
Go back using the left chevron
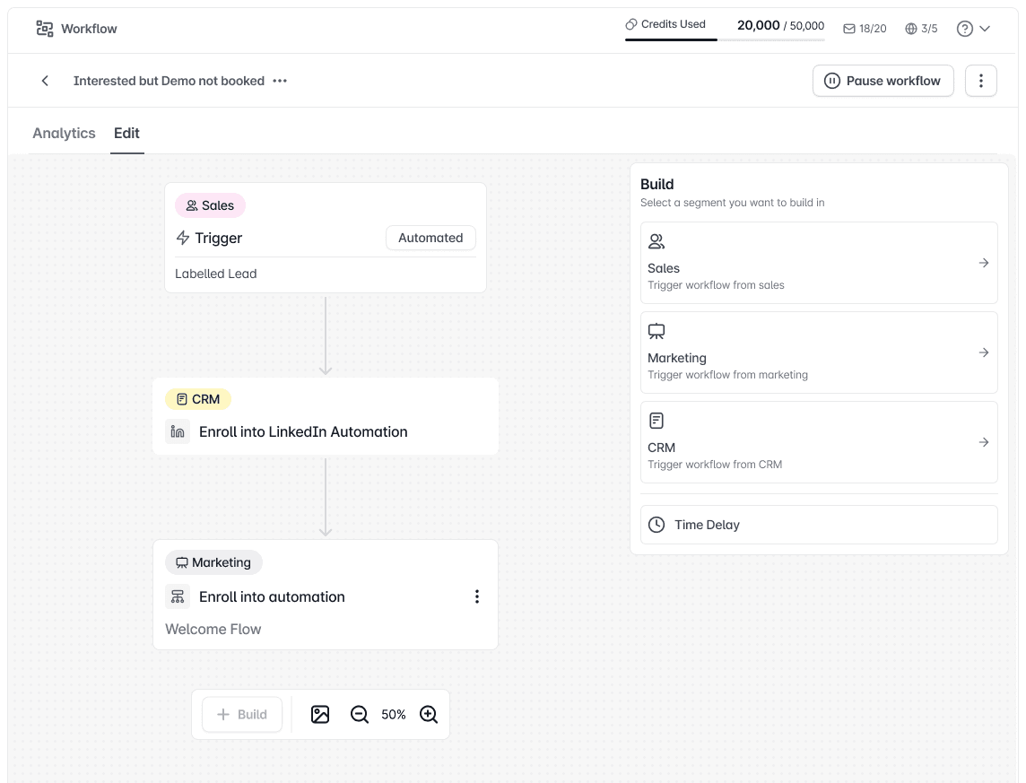coord(45,81)
